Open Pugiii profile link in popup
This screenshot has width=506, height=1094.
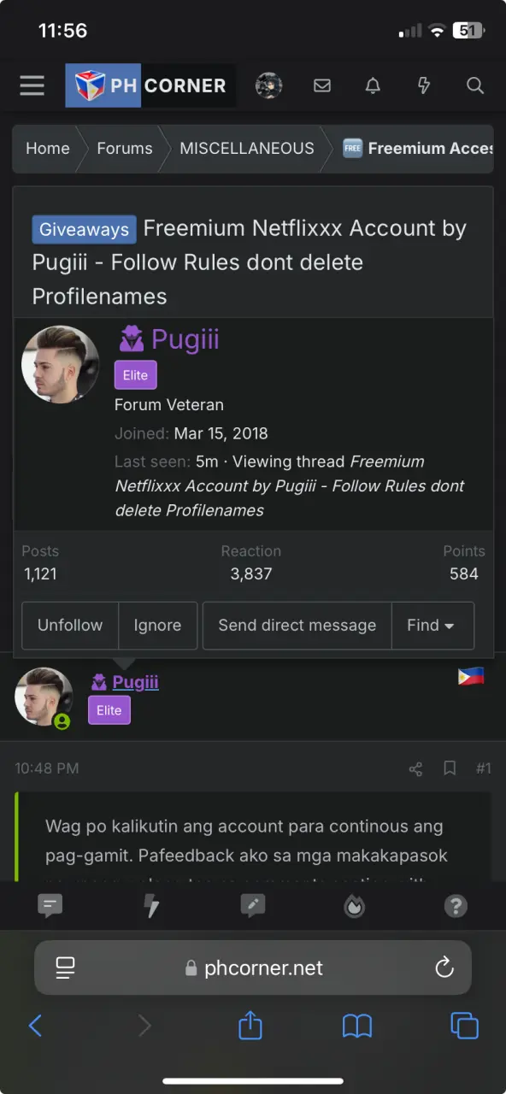(185, 339)
